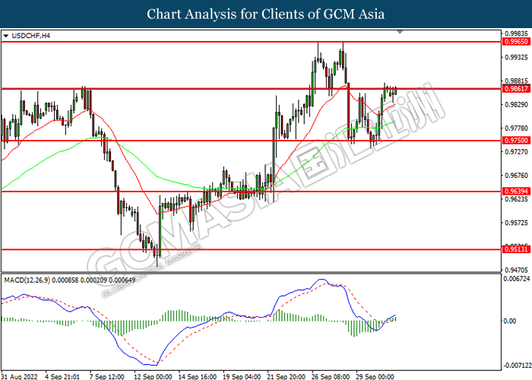Click the 26 Sep 08:00 time label
The height and width of the screenshot is (380, 532).
(331, 377)
